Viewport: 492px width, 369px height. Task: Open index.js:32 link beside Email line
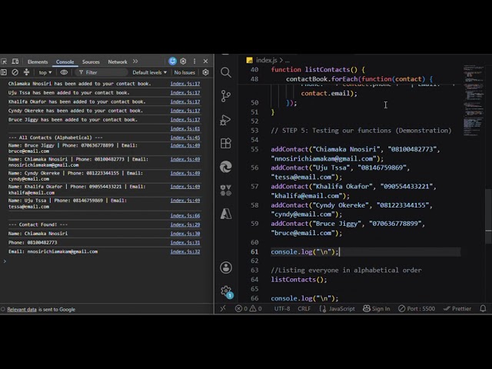[185, 251]
